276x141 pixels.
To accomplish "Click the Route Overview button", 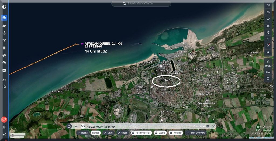I will tap(196, 133).
